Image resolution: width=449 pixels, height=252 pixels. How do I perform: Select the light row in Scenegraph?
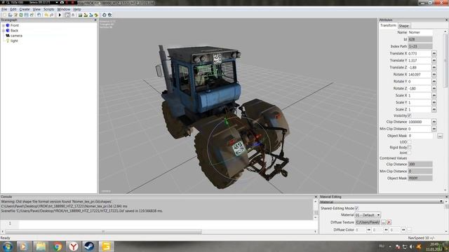14,41
